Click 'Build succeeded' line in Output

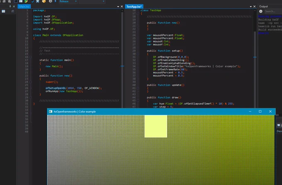coord(270,30)
